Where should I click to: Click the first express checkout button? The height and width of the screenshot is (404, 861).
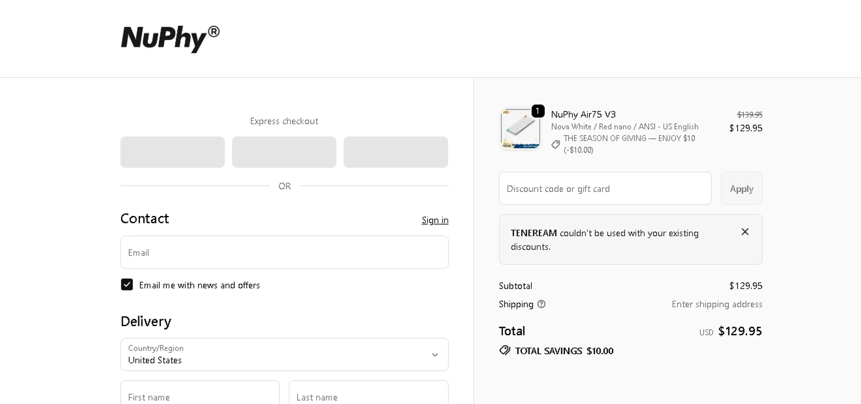pos(173,152)
